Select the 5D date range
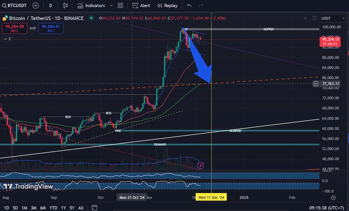Screen dimensions: 349x211 pos(15,208)
